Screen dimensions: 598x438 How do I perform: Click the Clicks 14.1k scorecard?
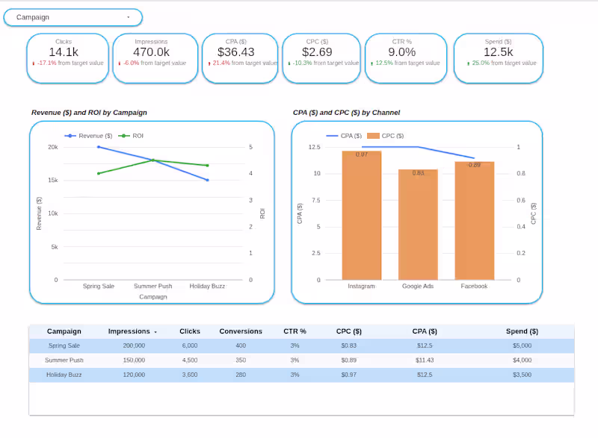pos(67,58)
